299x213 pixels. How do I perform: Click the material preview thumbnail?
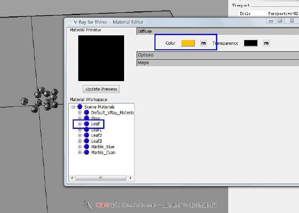click(x=101, y=58)
